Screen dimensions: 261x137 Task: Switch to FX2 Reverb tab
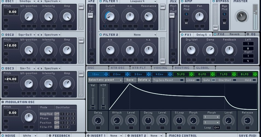(229, 34)
